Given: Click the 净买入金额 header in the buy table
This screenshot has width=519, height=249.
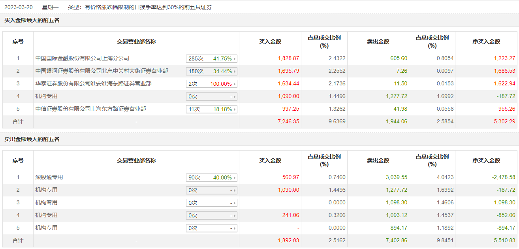Looking at the screenshot, I should pos(486,41).
